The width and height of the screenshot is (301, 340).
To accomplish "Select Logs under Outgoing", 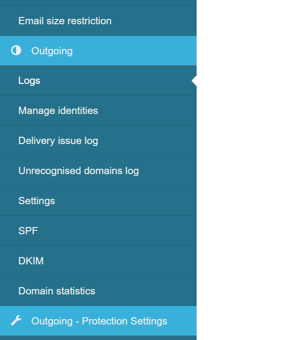I will click(x=30, y=81).
